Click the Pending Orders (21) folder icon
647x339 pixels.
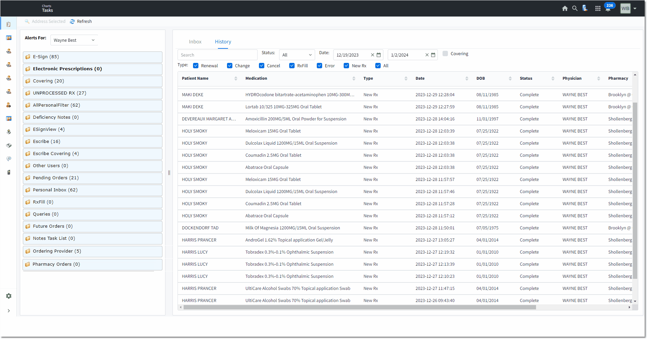[x=28, y=178]
